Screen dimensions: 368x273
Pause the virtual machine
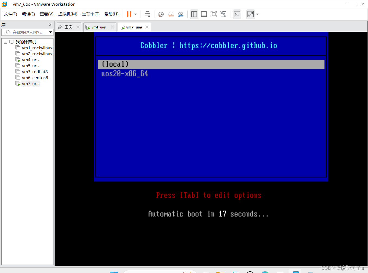pos(129,14)
